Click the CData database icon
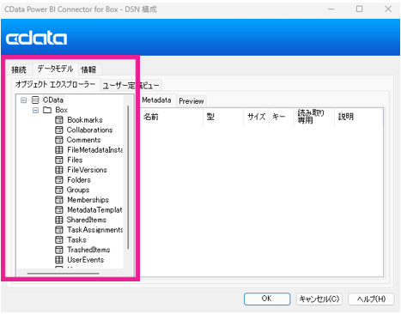The width and height of the screenshot is (401, 314). pyautogui.click(x=35, y=100)
